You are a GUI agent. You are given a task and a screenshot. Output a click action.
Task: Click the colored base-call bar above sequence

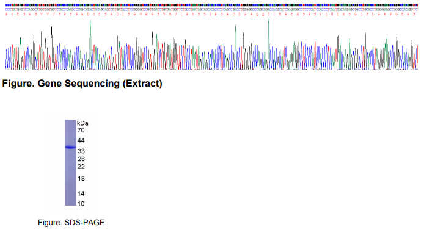tap(211, 5)
